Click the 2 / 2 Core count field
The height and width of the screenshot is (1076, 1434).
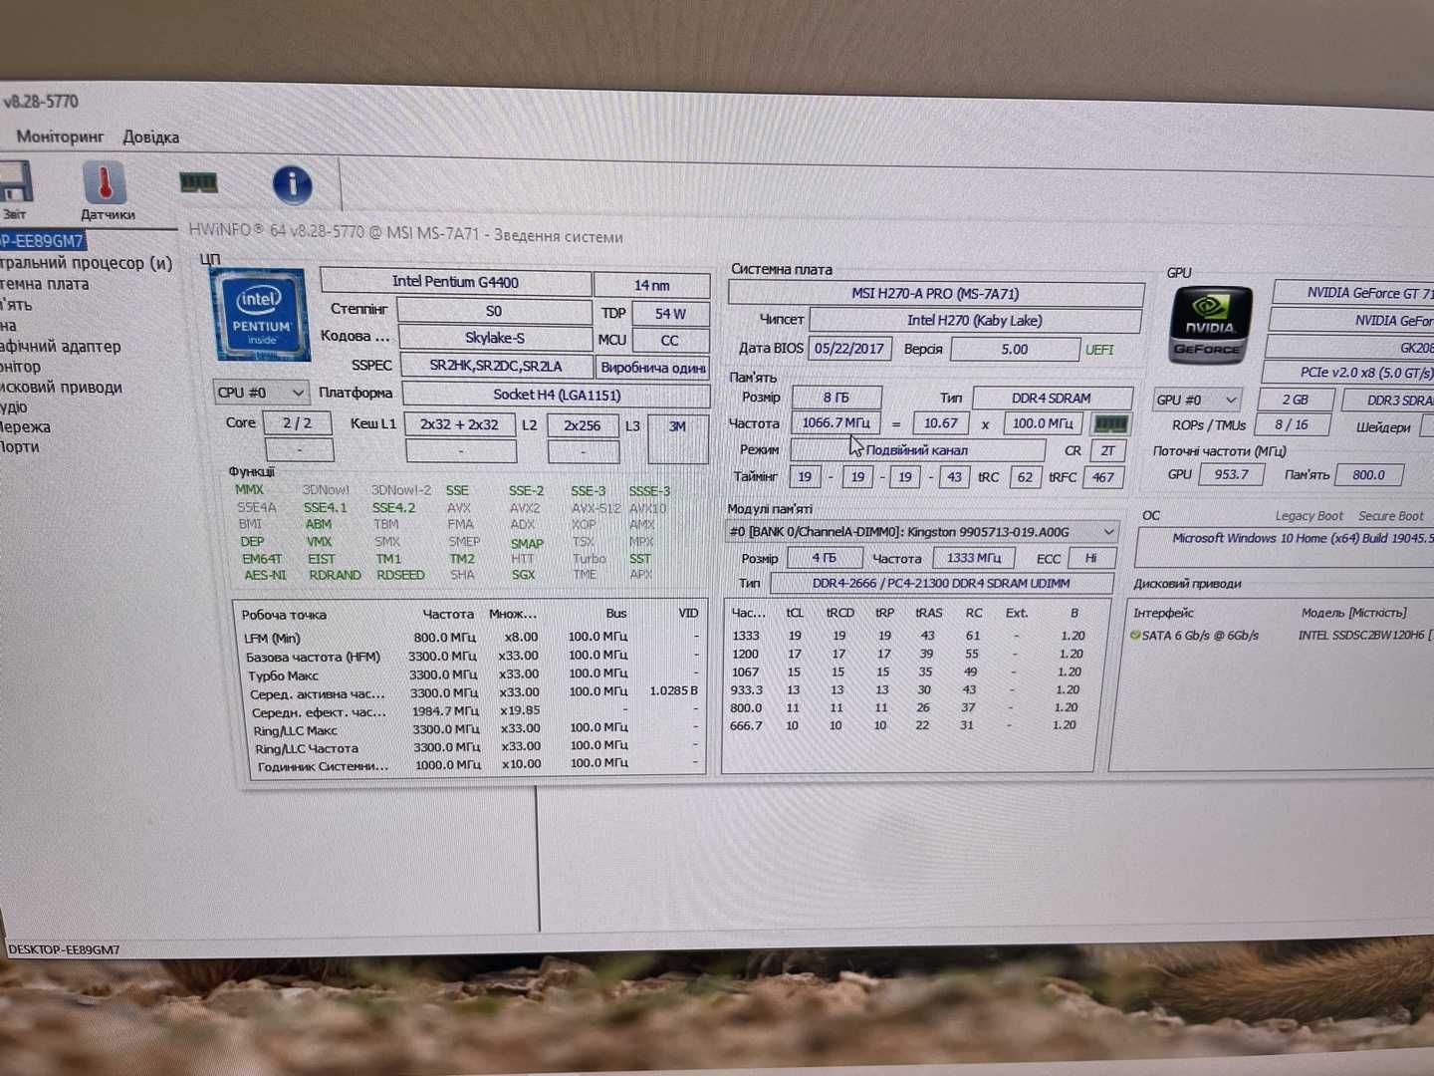point(297,422)
